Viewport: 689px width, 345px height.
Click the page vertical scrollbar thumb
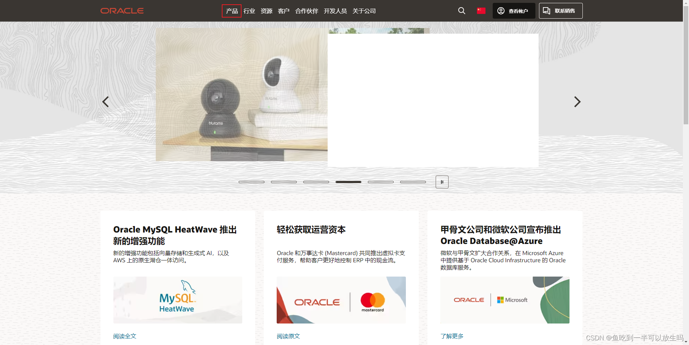tap(686, 64)
